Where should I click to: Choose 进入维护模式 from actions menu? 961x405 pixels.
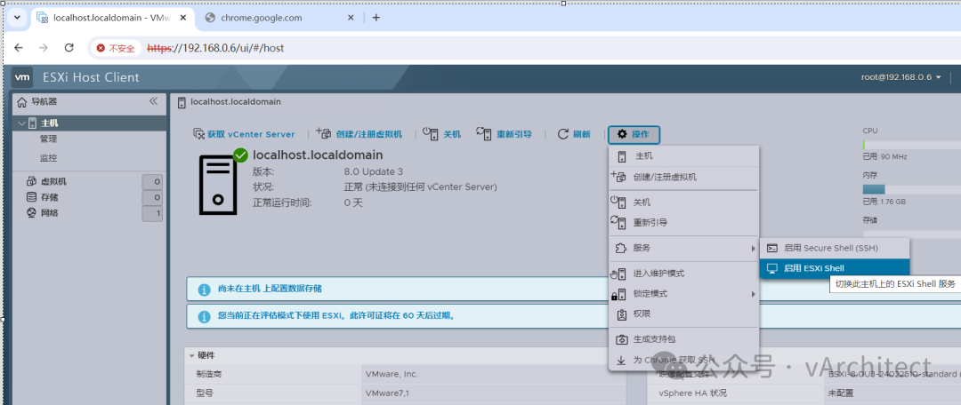point(683,273)
